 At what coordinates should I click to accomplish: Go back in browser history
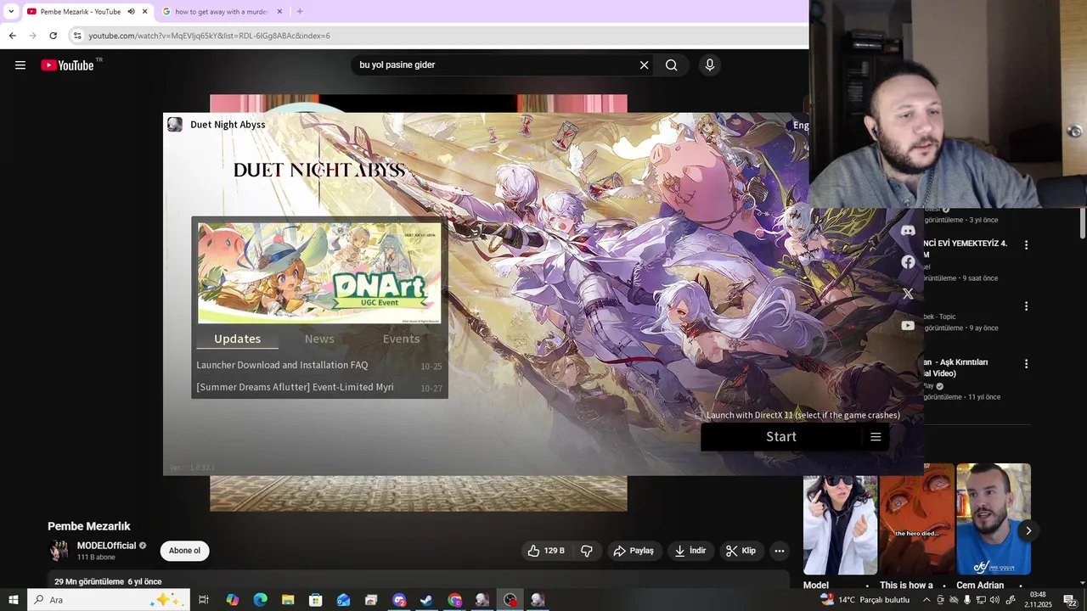(12, 36)
